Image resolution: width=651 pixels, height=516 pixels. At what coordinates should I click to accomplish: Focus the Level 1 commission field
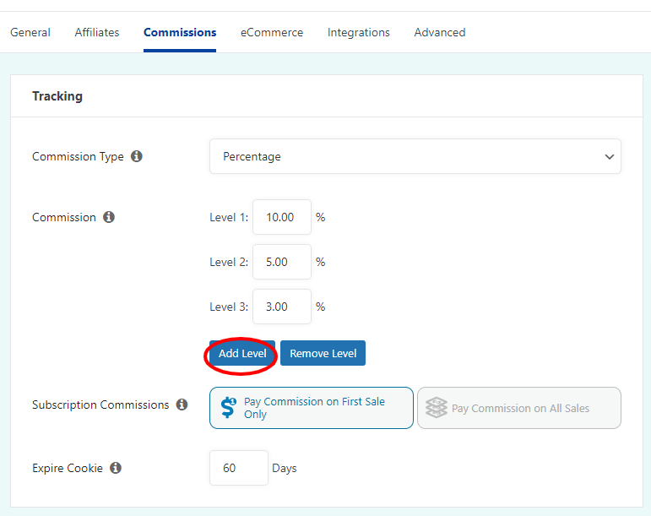click(x=282, y=217)
